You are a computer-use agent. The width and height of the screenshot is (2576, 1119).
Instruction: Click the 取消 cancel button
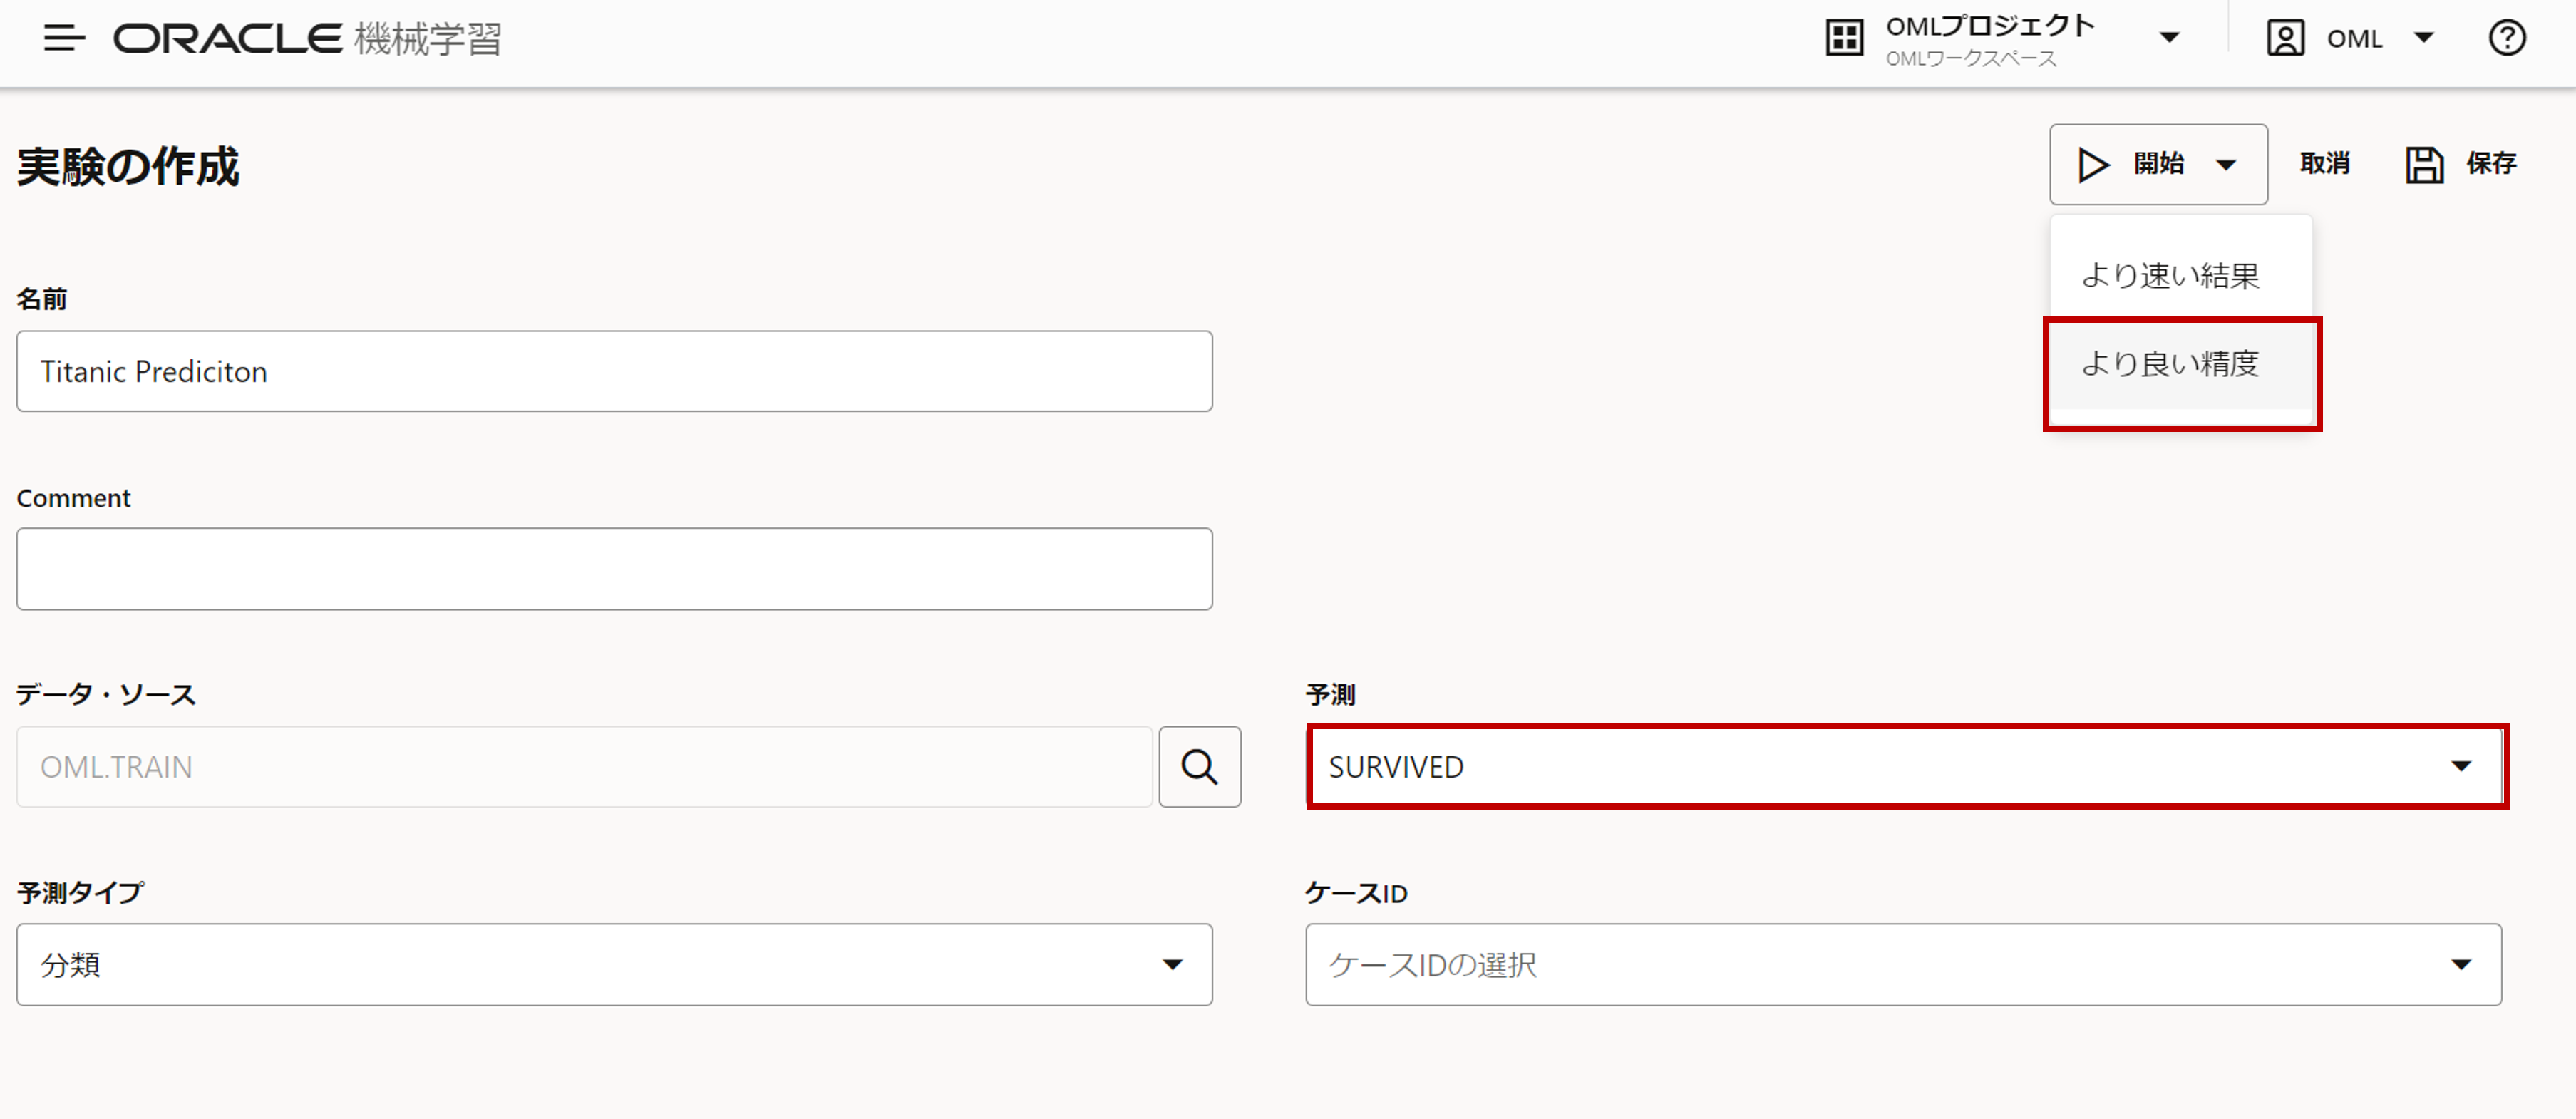pos(2324,164)
